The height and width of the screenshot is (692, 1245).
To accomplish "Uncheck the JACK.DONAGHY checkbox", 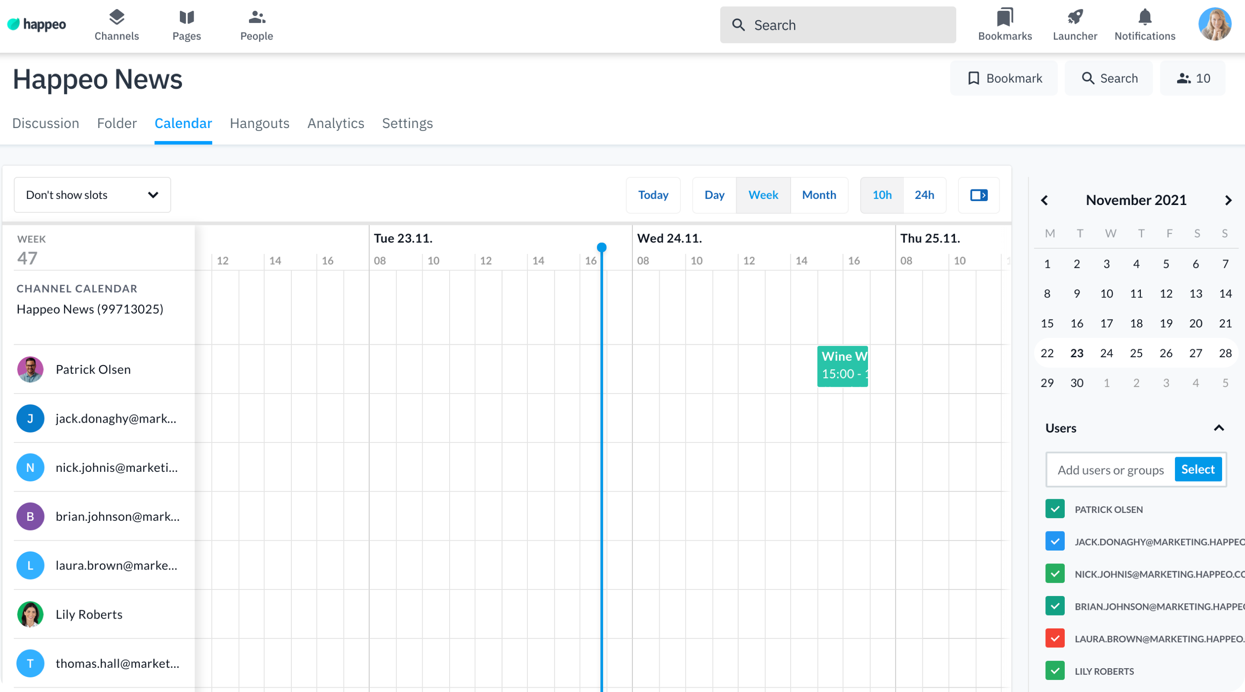I will [1055, 541].
